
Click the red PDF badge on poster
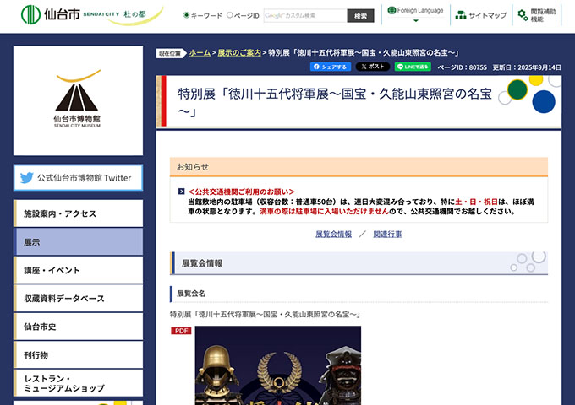pos(181,331)
